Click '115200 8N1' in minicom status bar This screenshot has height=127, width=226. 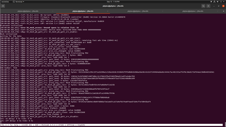point(27,125)
